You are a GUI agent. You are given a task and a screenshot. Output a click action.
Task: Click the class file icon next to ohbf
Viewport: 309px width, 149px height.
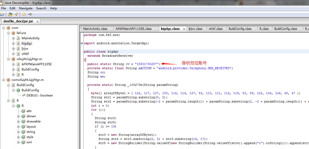point(18,54)
